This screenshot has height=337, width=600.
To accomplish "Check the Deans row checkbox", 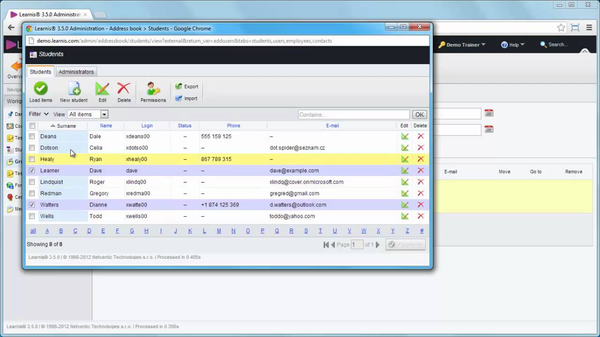I will [x=32, y=136].
